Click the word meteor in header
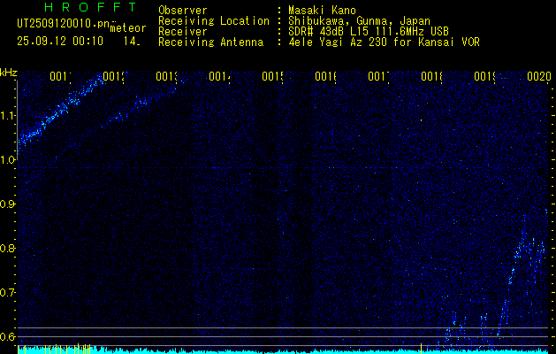The height and width of the screenshot is (354, 556). (x=128, y=28)
